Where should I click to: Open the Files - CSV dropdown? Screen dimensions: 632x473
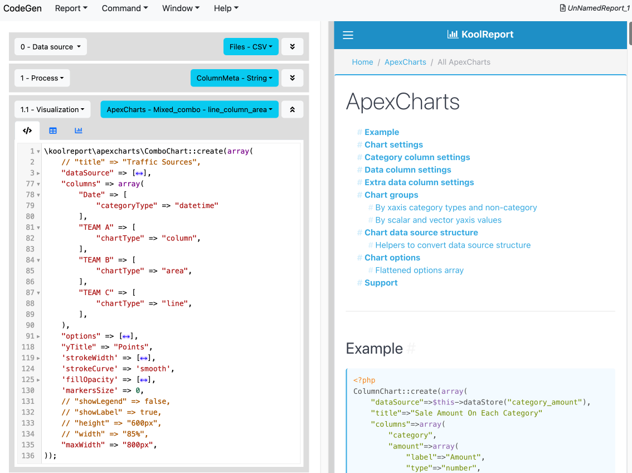251,47
